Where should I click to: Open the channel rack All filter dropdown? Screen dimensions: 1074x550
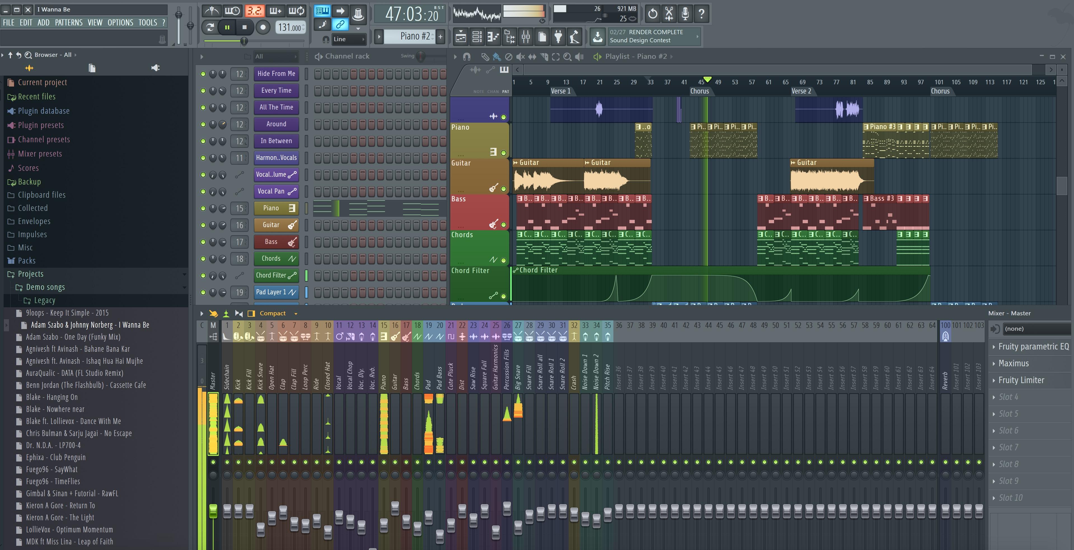tap(276, 56)
